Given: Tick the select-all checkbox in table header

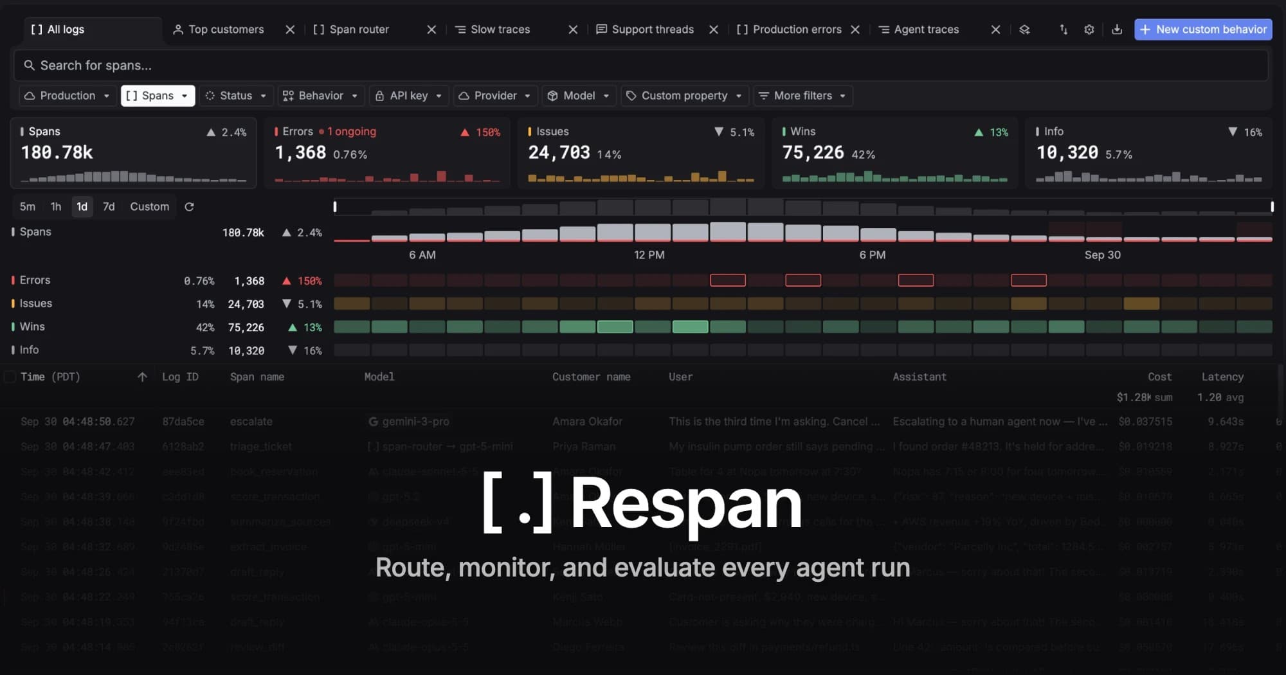Looking at the screenshot, I should [10, 377].
